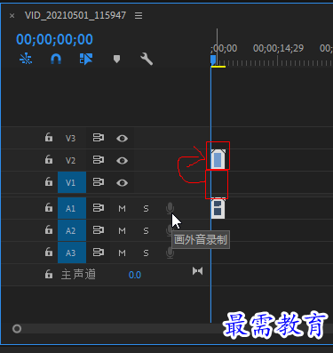Viewport: 333px width, 353px height.
Task: Start voice-over record on the A1 microphone
Action: coord(170,208)
